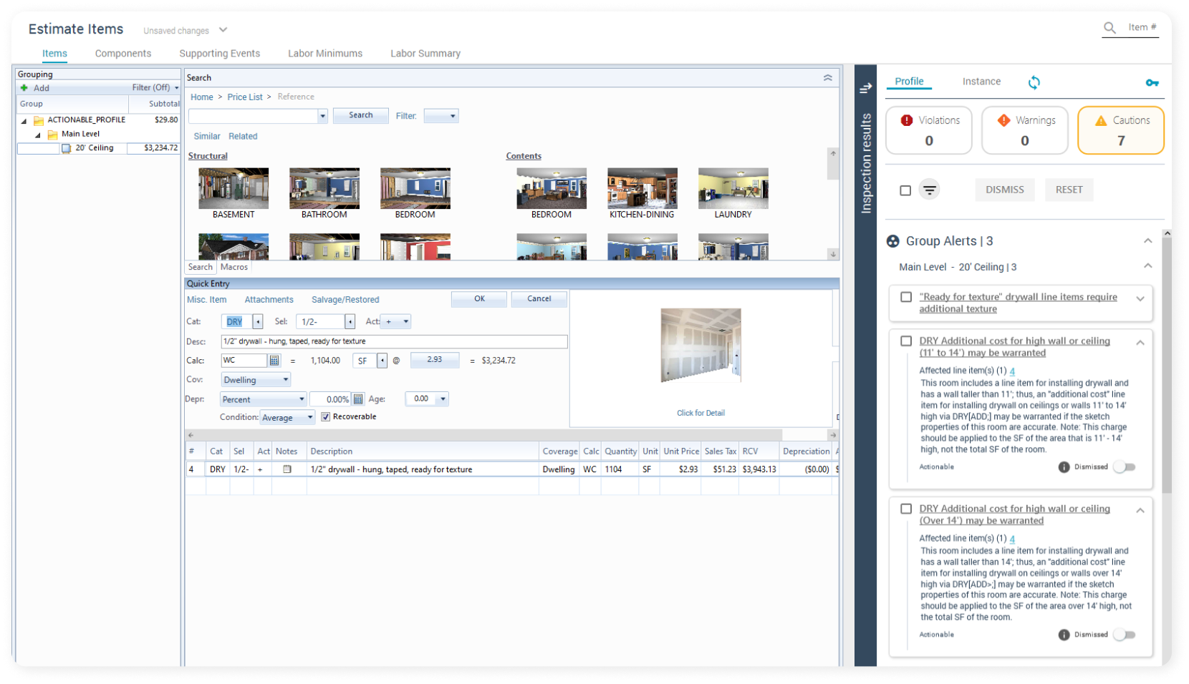The image size is (1189, 684).
Task: Check the 'Ready for texture' alert checkbox
Action: (x=906, y=297)
